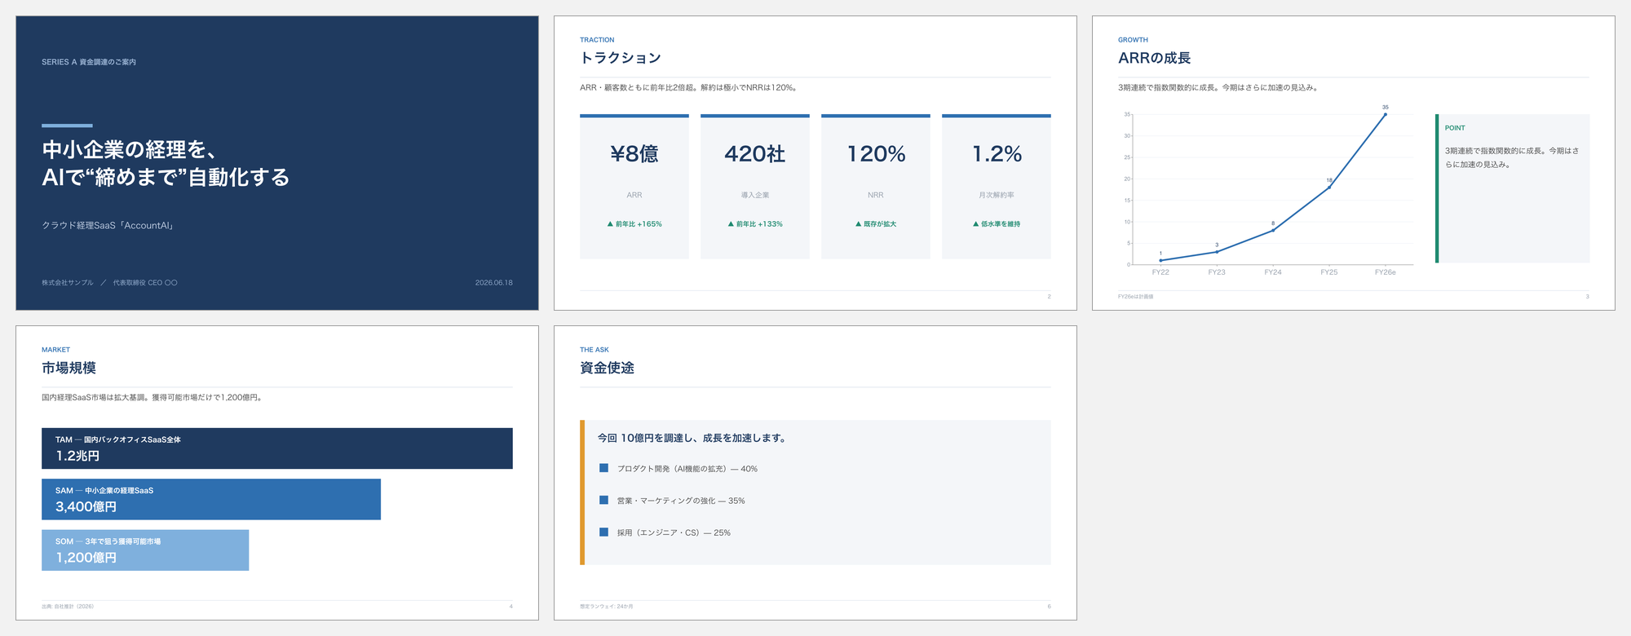The image size is (1631, 636).
Task: Select the '120%' NRR value
Action: [876, 154]
